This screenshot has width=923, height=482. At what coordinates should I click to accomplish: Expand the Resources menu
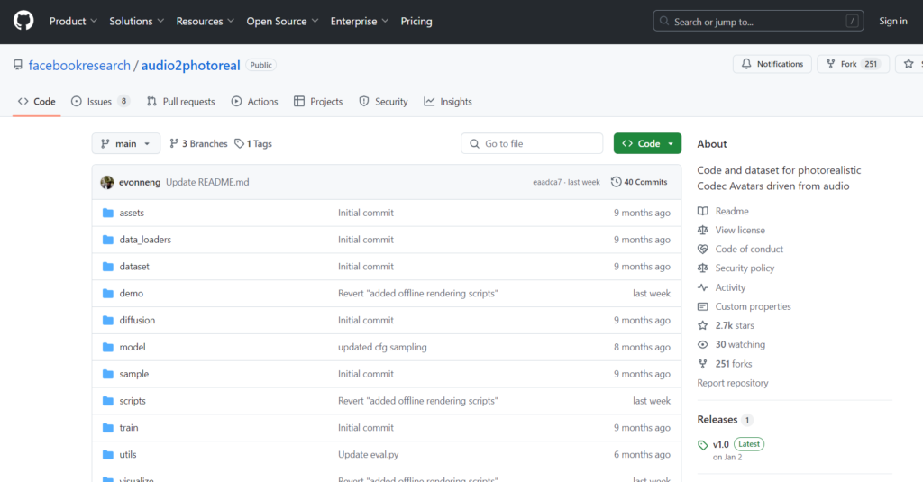click(x=206, y=22)
